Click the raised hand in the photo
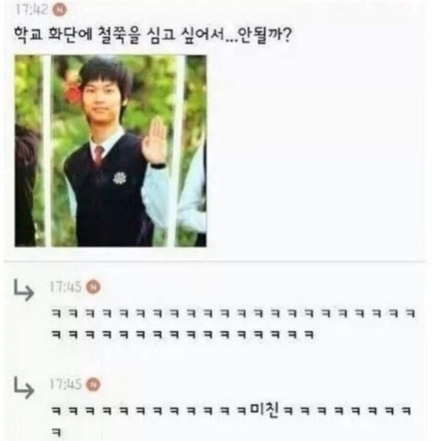 pyautogui.click(x=155, y=140)
